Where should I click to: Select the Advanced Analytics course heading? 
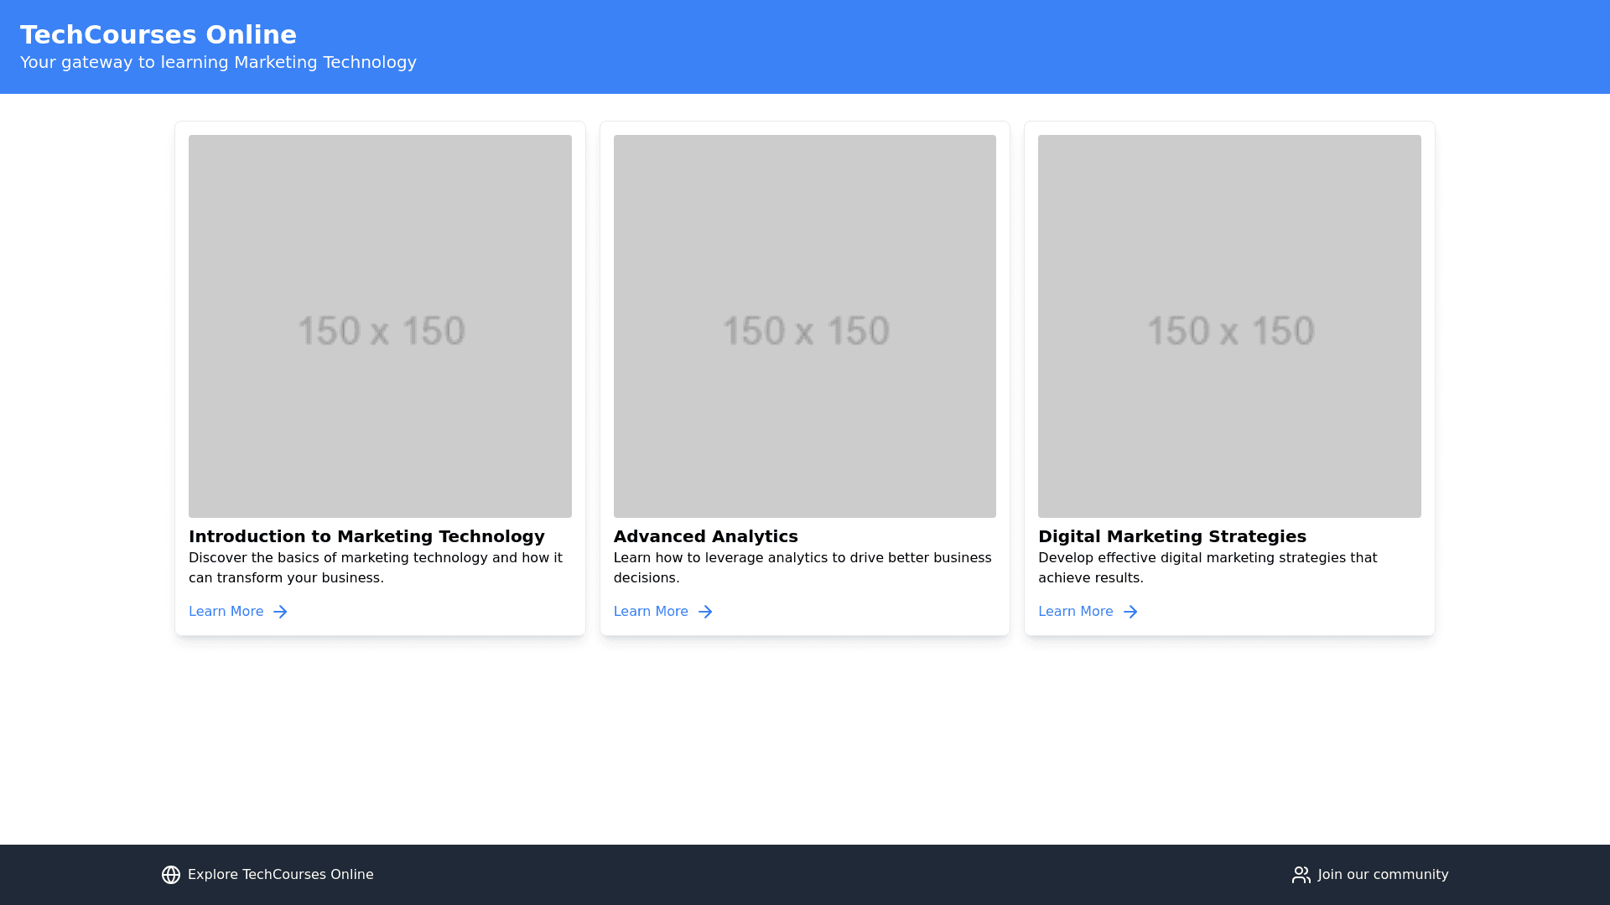705,536
